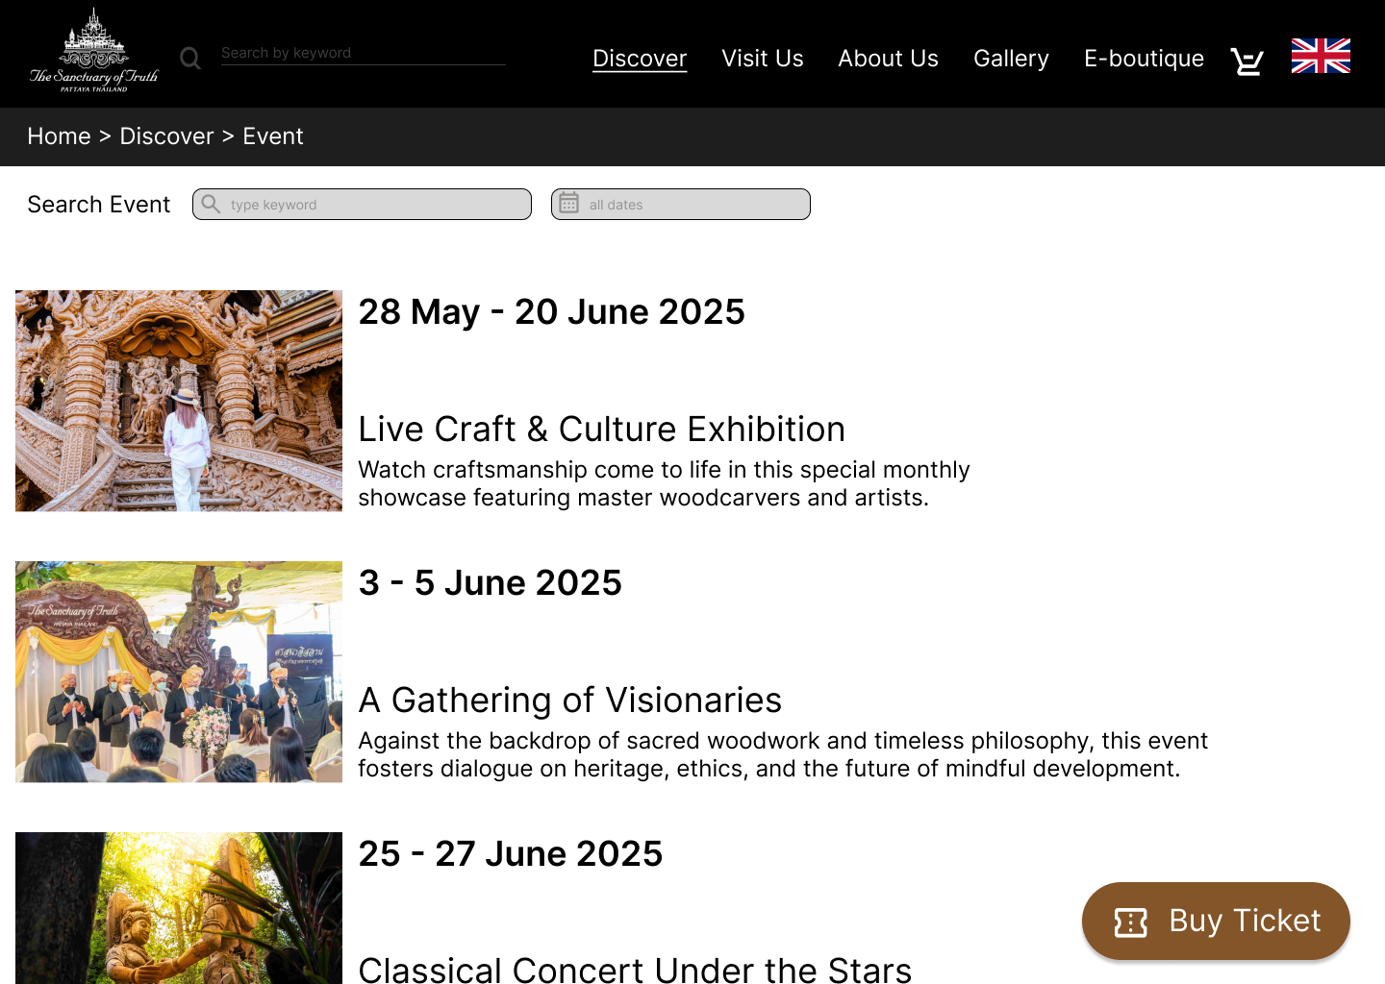This screenshot has height=984, width=1385.
Task: Open the Gallery menu item
Action: coord(1011,59)
